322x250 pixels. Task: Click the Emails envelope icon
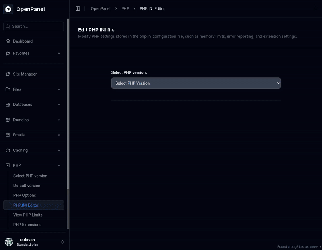click(8, 135)
